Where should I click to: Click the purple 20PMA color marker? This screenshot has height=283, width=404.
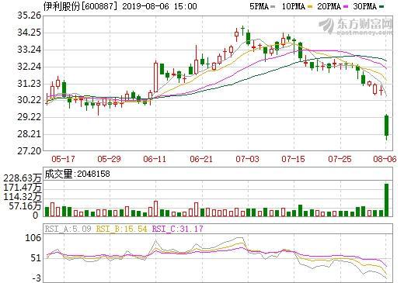point(346,7)
